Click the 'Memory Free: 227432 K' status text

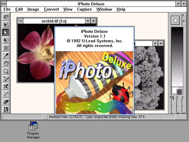[66, 117]
